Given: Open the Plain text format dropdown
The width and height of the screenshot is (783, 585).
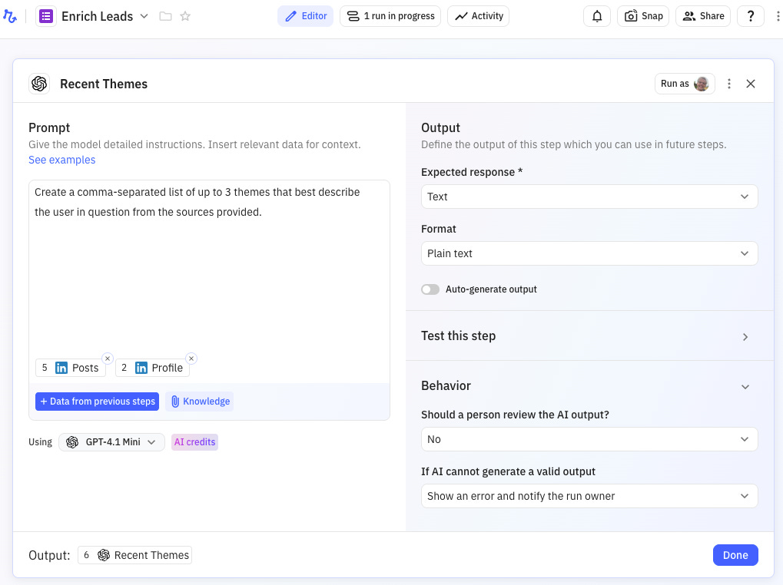Looking at the screenshot, I should (589, 253).
